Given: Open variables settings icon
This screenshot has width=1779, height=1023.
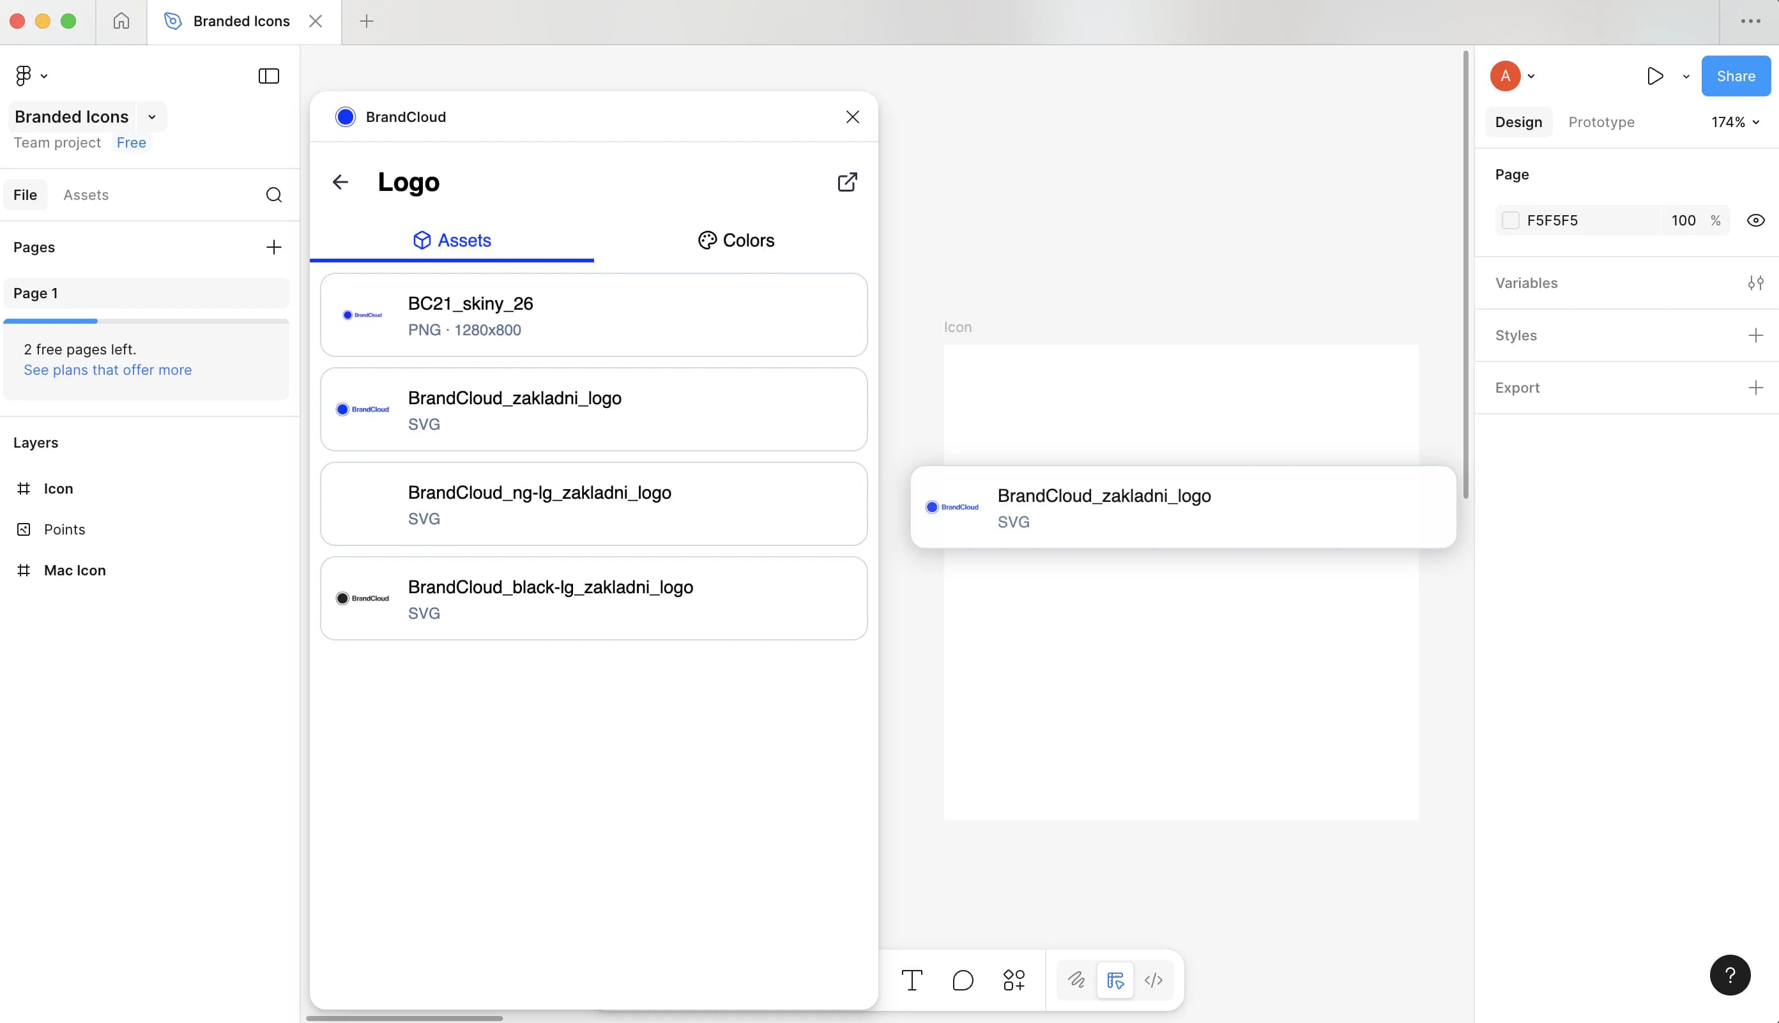Looking at the screenshot, I should coord(1755,282).
